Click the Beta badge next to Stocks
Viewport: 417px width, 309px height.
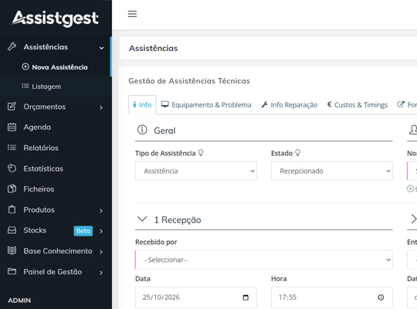83,231
